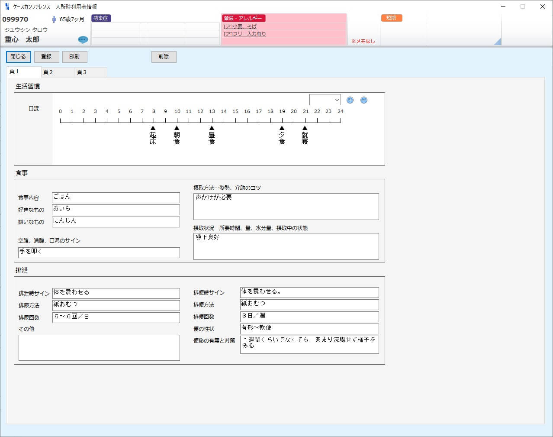Open the 小麦、そば allergy link
Viewport: 553px width, 437px height.
pyautogui.click(x=240, y=26)
